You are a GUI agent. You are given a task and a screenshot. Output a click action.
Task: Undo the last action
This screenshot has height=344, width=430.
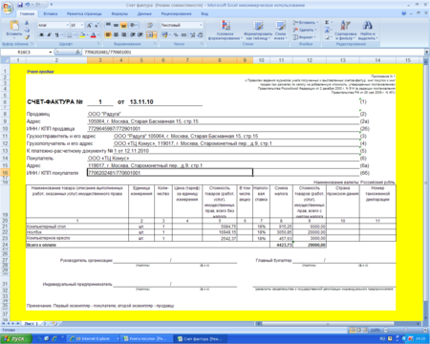coord(28,5)
